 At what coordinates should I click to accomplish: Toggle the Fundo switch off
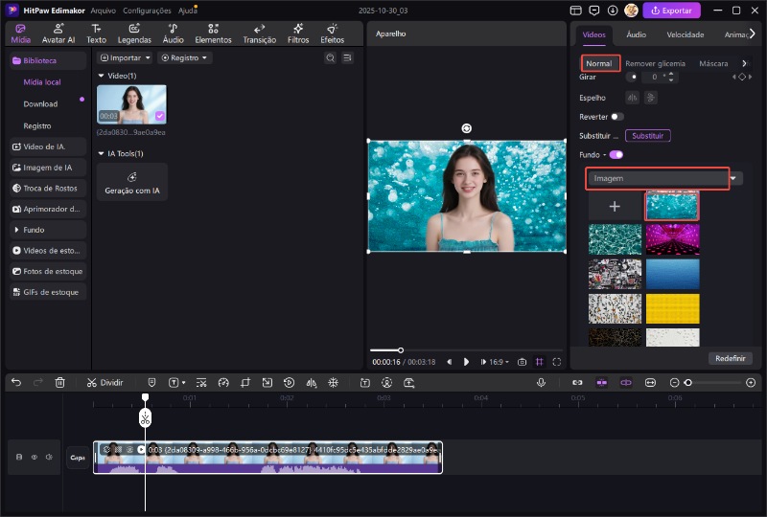[x=616, y=155]
